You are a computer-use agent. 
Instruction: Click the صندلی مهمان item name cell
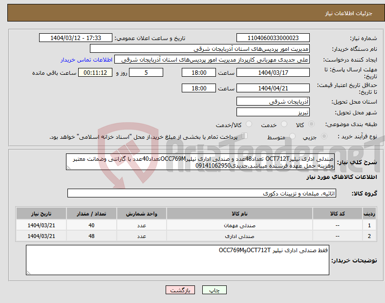click(x=239, y=225)
